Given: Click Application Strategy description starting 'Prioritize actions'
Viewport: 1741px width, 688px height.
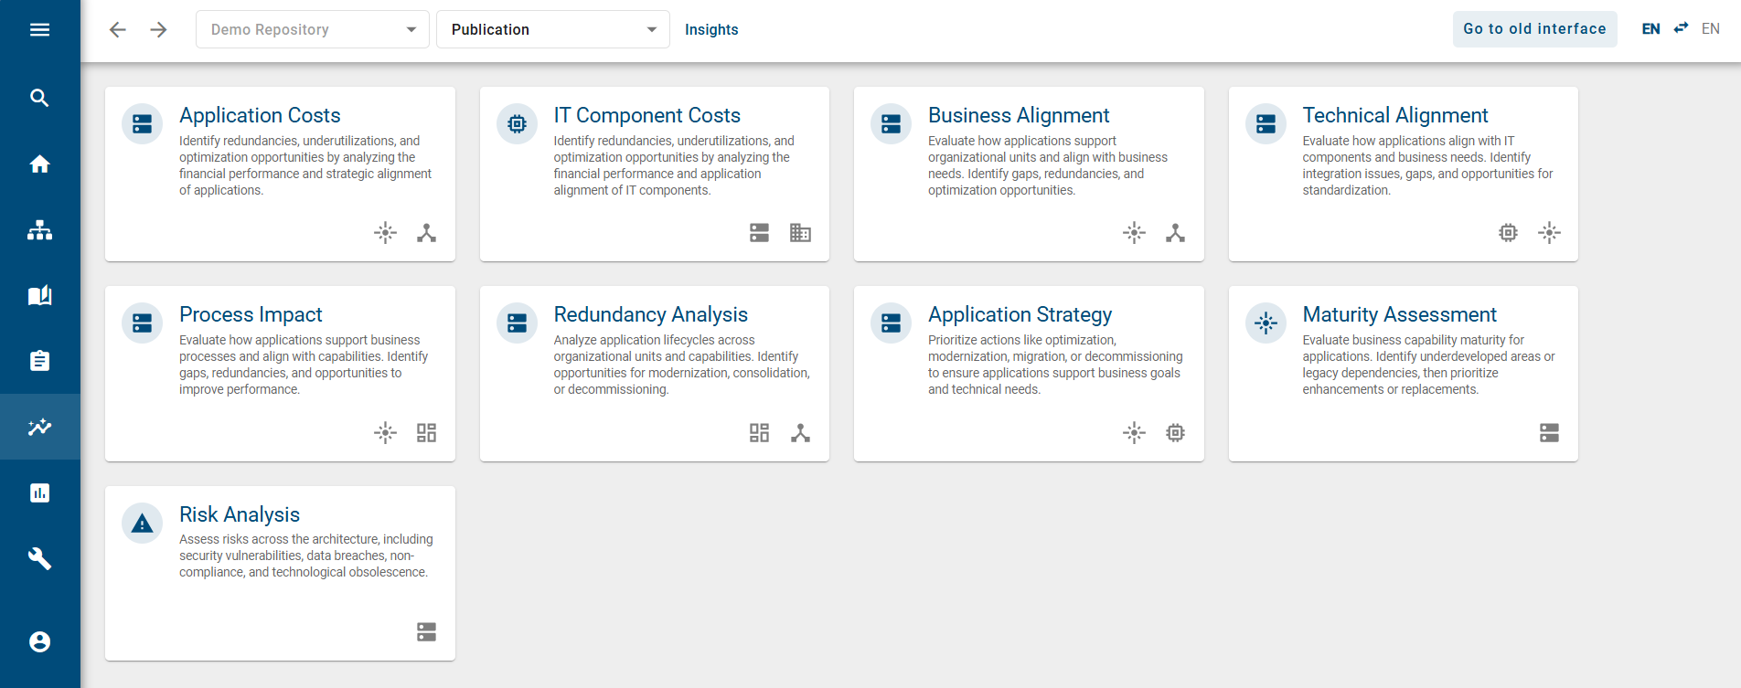Looking at the screenshot, I should (1055, 365).
